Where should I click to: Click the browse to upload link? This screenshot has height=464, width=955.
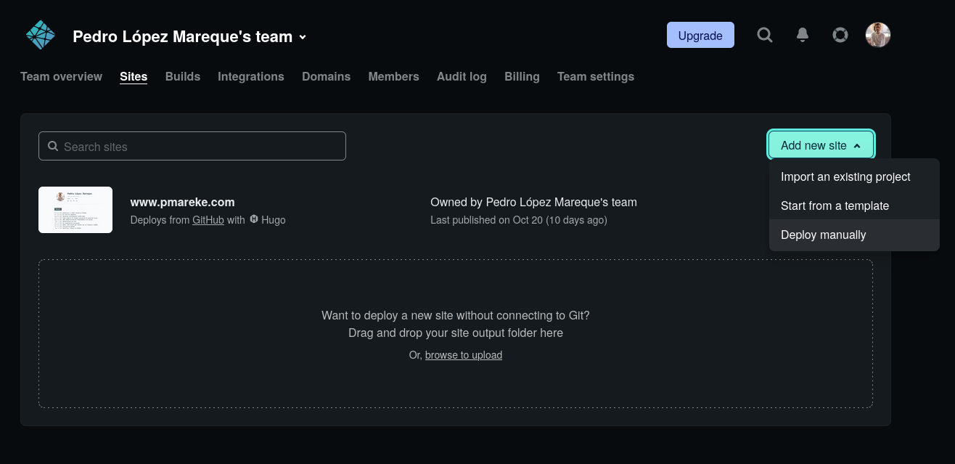(463, 355)
